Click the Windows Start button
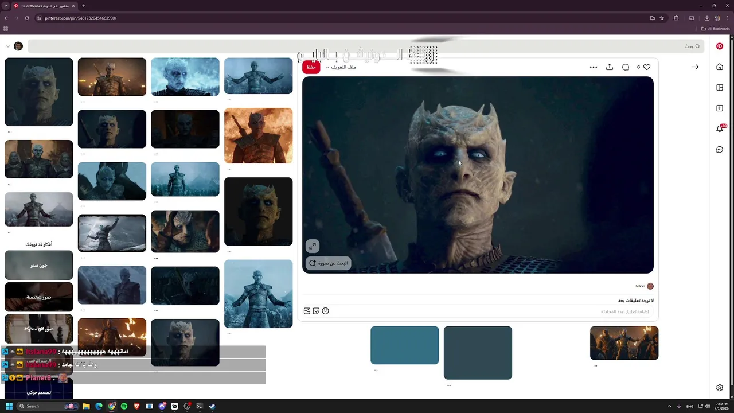This screenshot has width=734, height=413. 9,406
